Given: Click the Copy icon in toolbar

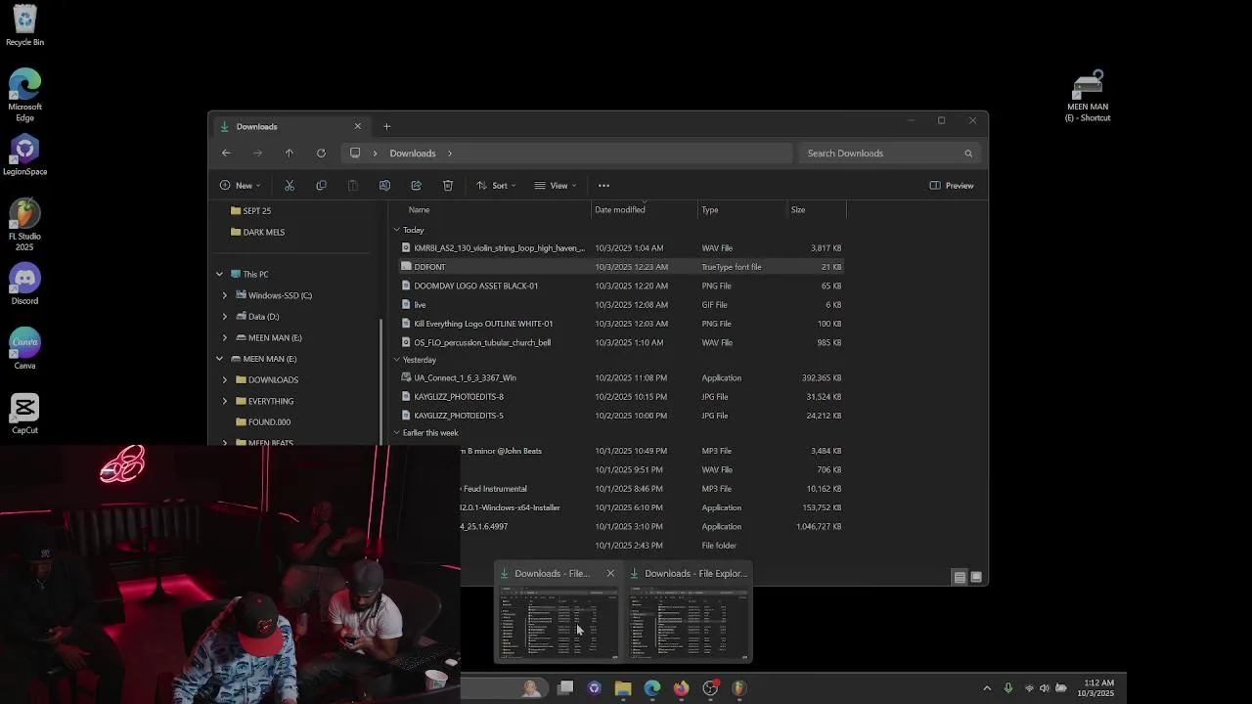Looking at the screenshot, I should click(x=321, y=186).
